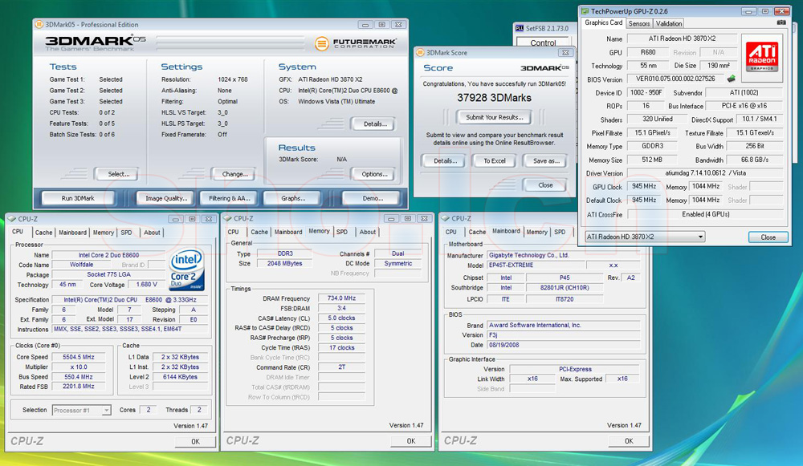Click the ATI Radeon logo in GPU-Z
The height and width of the screenshot is (466, 803).
click(761, 58)
